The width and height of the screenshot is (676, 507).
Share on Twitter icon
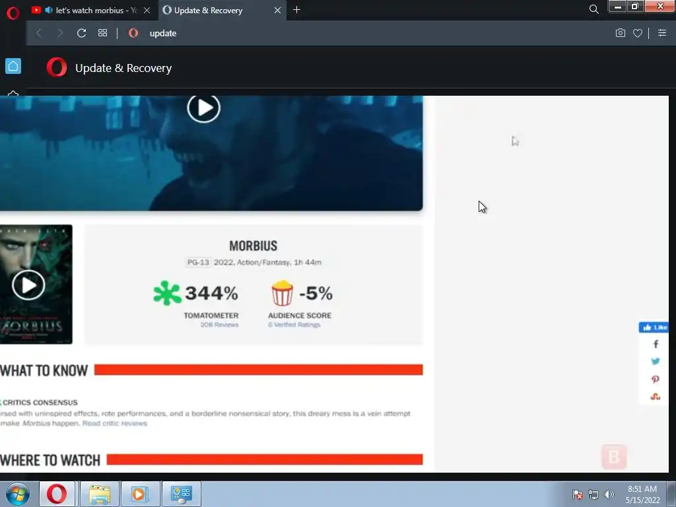tap(656, 361)
